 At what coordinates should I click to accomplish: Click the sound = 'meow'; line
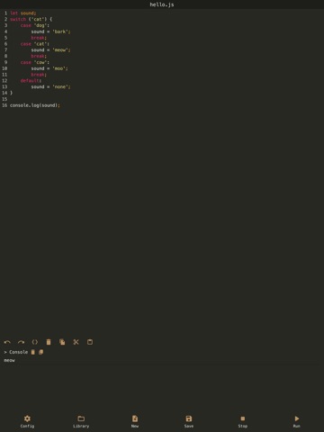coord(50,50)
